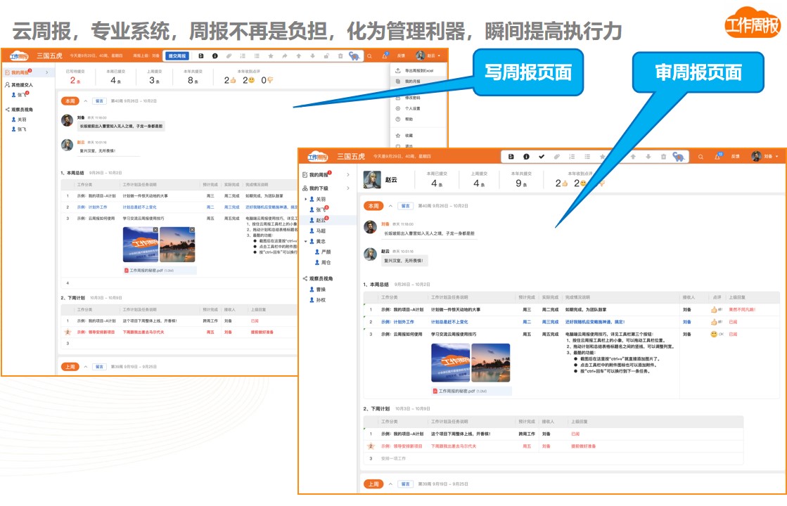Click bullet list icon in write-page toolbar
This screenshot has width=787, height=506.
[x=257, y=56]
